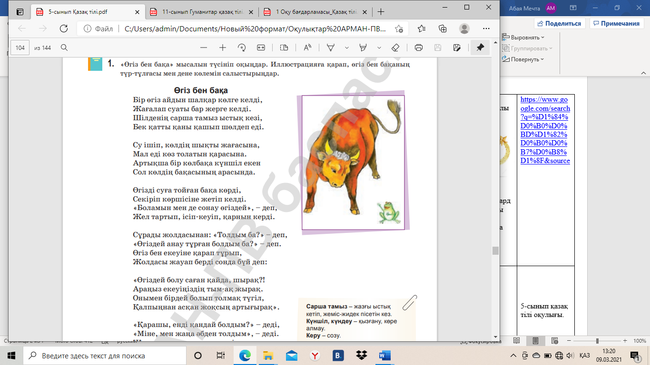Close the 11-сынып Гуманитар tab

(250, 12)
